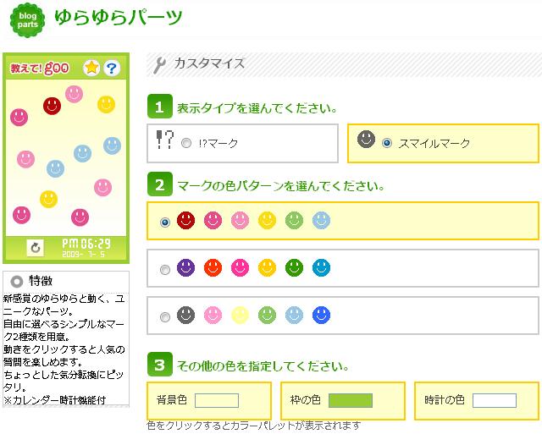
Task: Click the blue question mark help icon
Action: pyautogui.click(x=112, y=68)
